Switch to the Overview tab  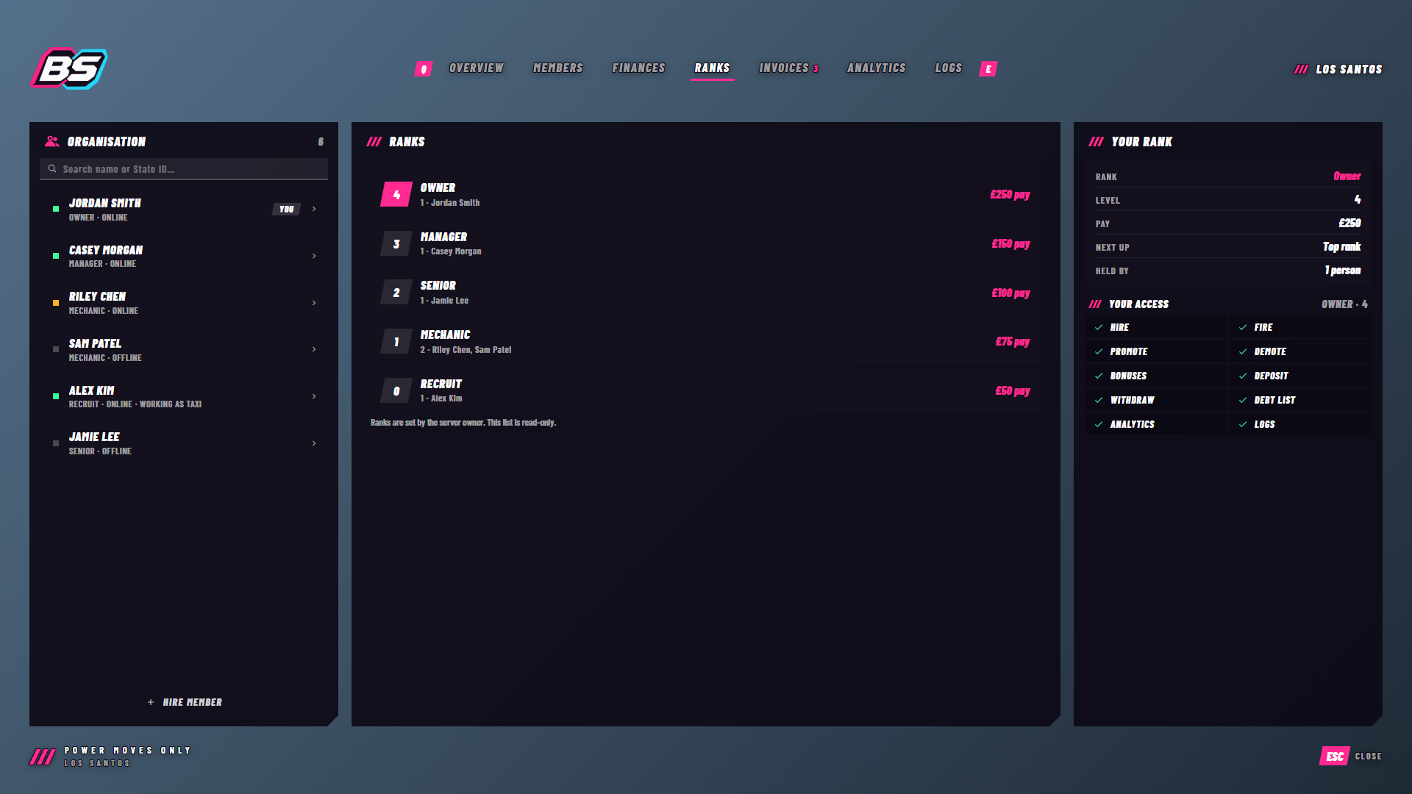tap(477, 68)
